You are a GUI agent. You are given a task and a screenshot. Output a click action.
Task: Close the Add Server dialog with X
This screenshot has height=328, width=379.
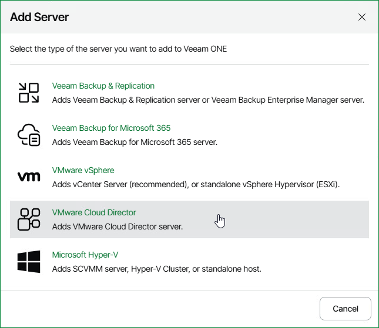pyautogui.click(x=362, y=17)
